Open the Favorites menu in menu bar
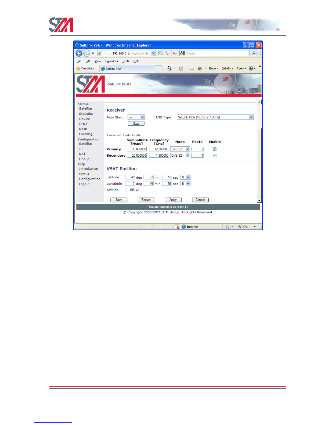The width and height of the screenshot is (329, 425). pyautogui.click(x=111, y=61)
